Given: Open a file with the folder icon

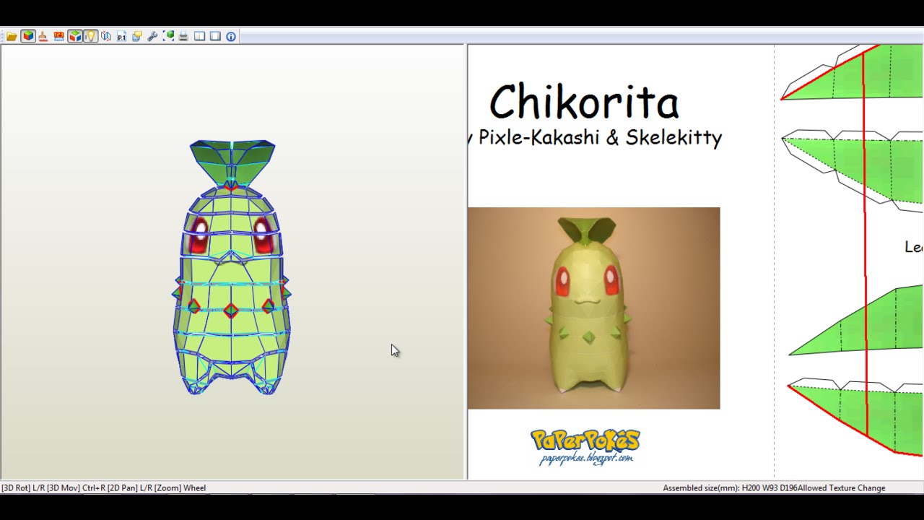Looking at the screenshot, I should tap(12, 36).
